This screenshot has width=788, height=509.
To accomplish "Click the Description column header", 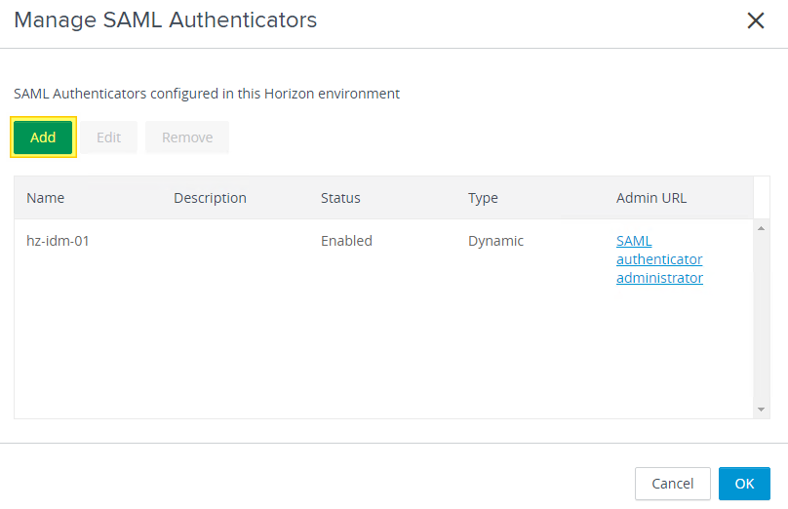I will (210, 198).
